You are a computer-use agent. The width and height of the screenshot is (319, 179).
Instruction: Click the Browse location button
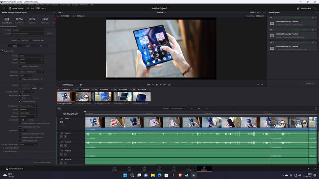click(x=49, y=34)
